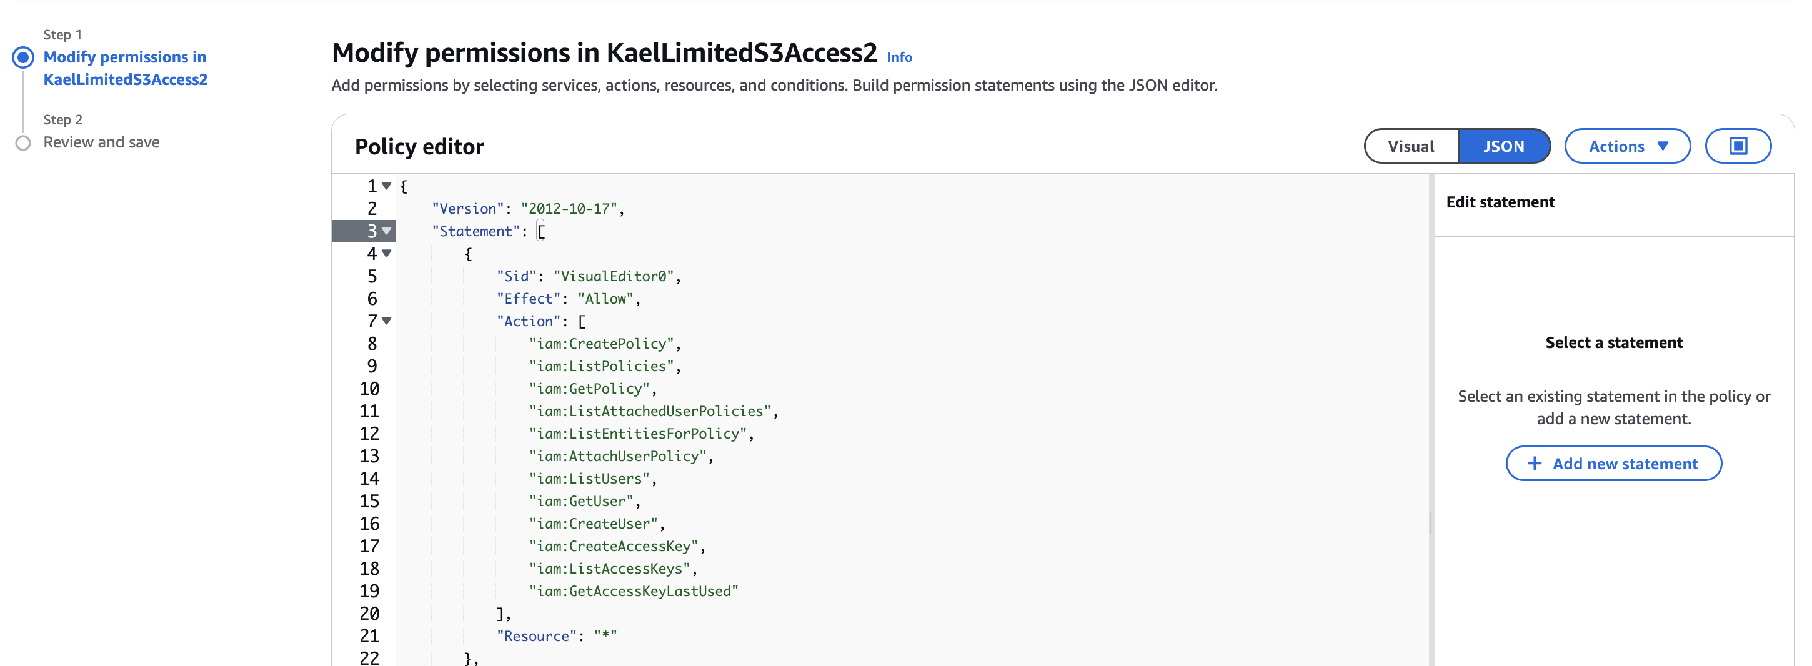Open the Actions dropdown menu
Image resolution: width=1812 pixels, height=666 pixels.
coord(1626,146)
